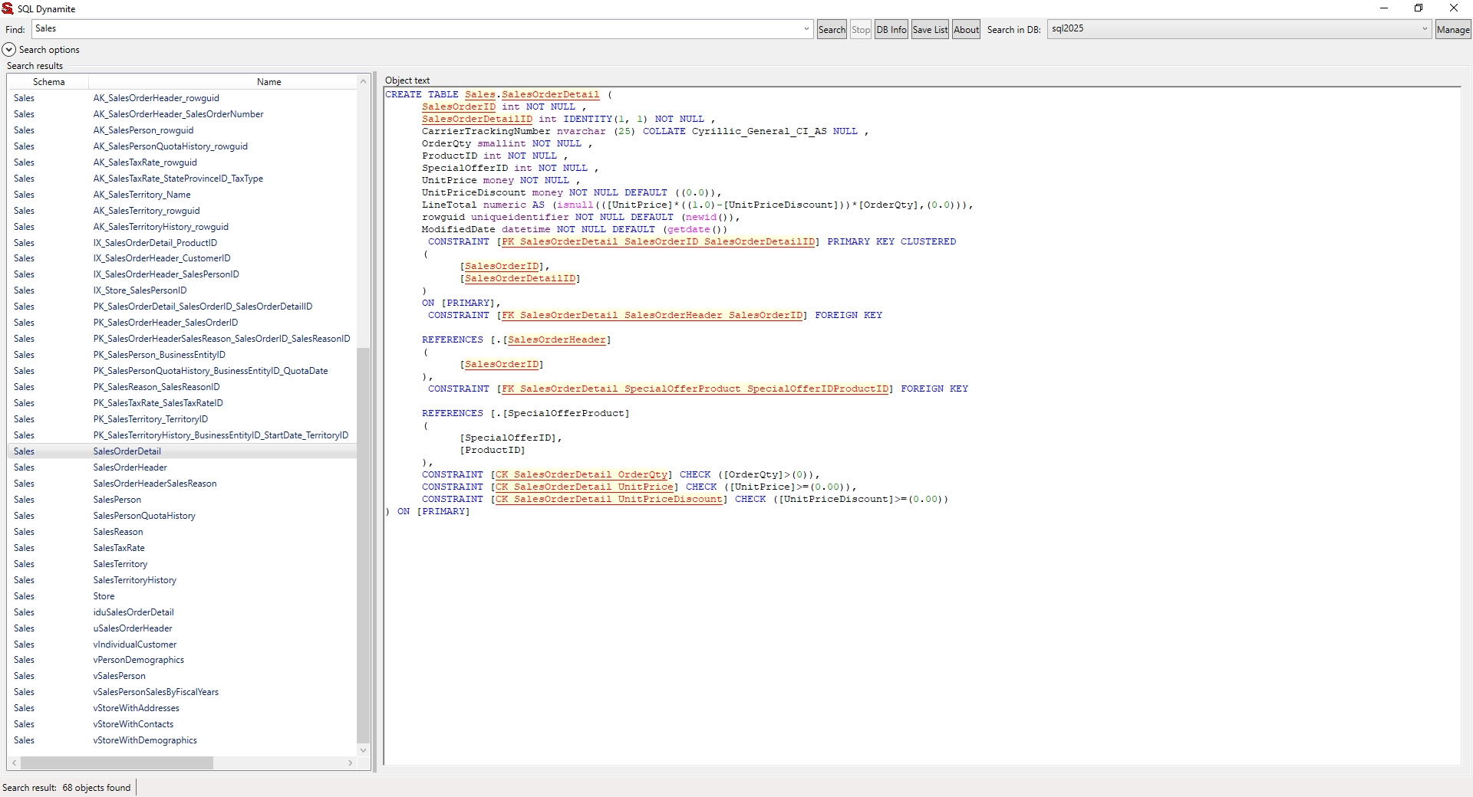Click the SQL Dynamite app icon
The image size is (1473, 797).
[8, 8]
